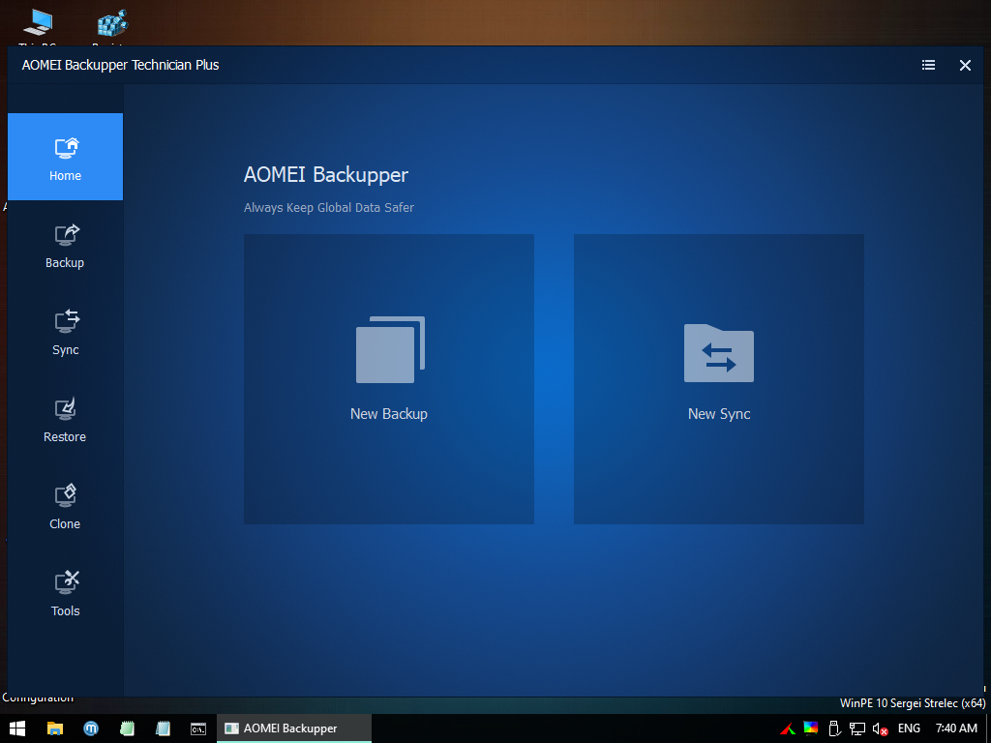Click the window title AOMEI Backupper Technician Plus
991x743 pixels.
(x=120, y=65)
